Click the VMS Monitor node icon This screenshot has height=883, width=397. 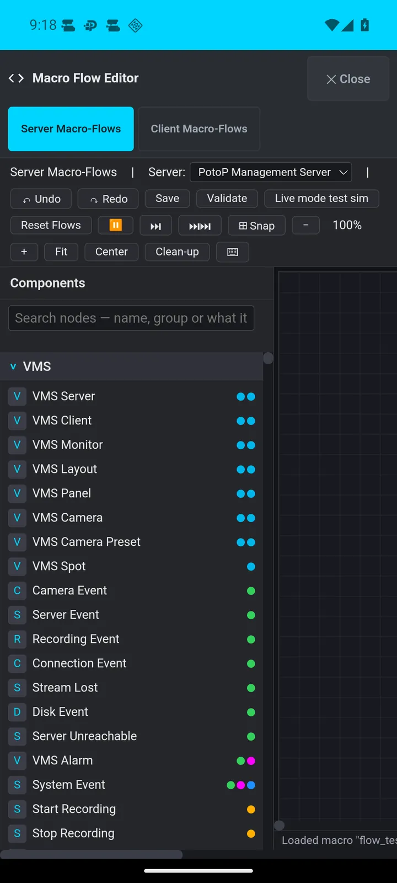click(17, 445)
